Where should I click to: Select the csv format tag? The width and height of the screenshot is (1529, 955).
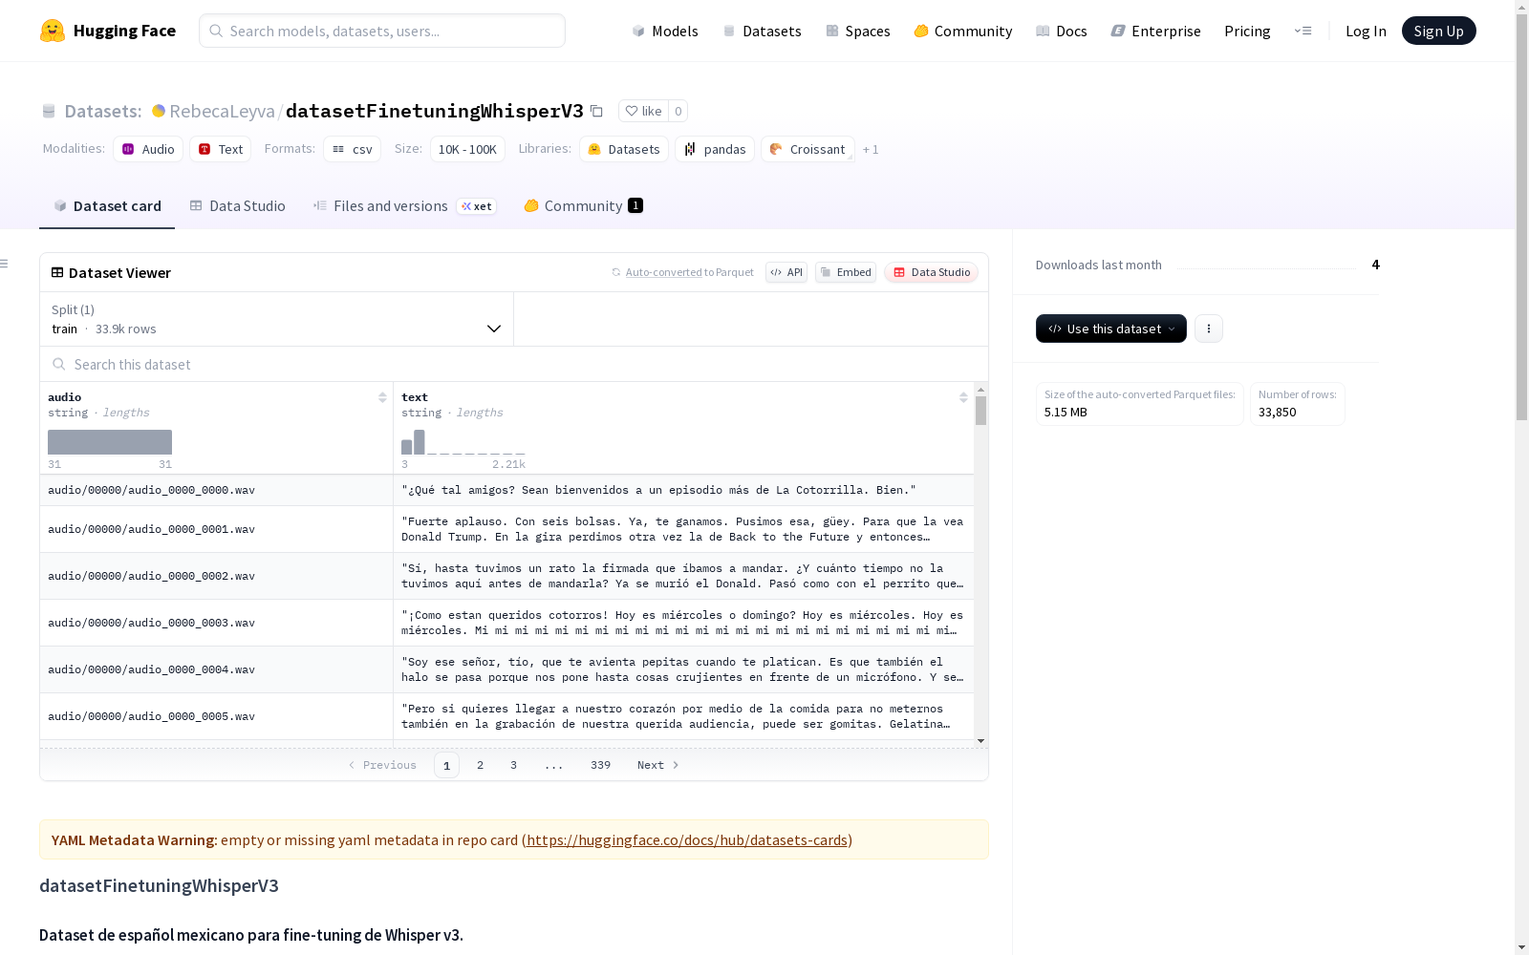(353, 149)
